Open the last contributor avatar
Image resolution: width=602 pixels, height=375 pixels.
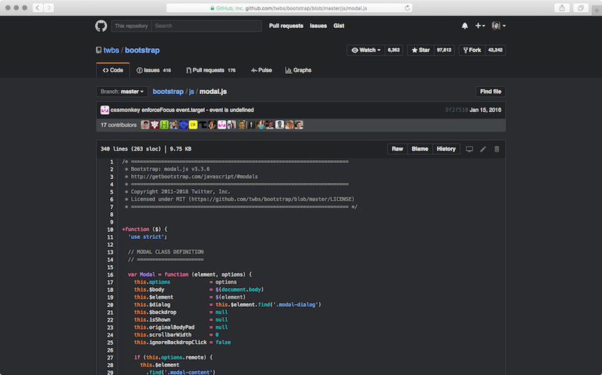click(299, 125)
